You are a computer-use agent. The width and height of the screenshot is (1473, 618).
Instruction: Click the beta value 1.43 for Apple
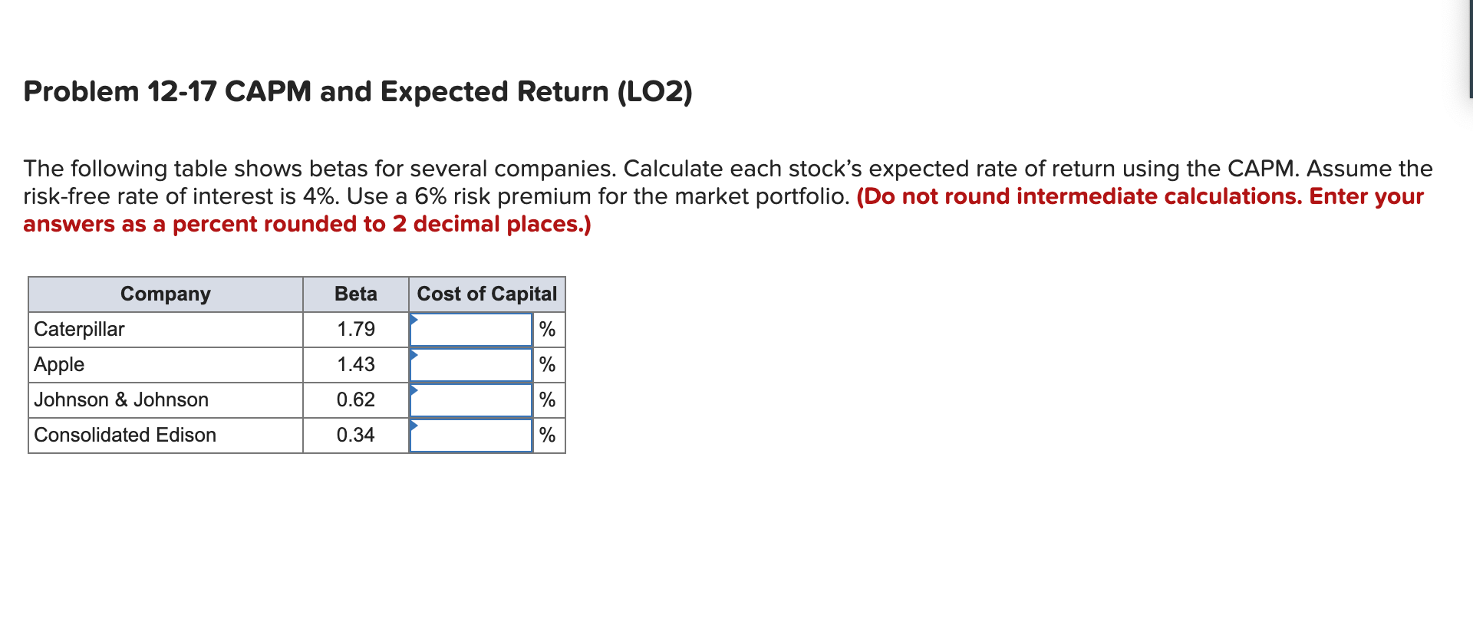point(355,364)
